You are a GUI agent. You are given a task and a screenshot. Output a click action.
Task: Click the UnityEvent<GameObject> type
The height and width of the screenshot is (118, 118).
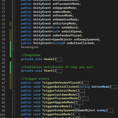(x=53, y=39)
